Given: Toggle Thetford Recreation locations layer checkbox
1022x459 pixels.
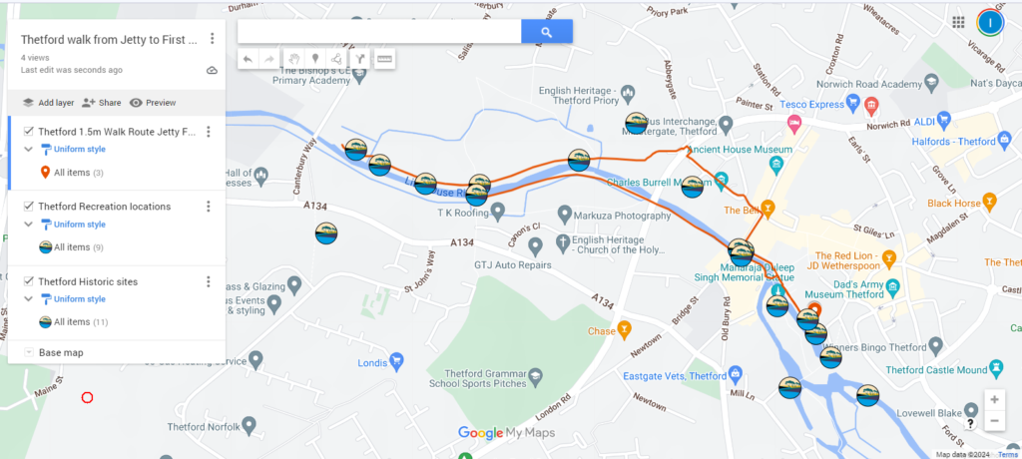Looking at the screenshot, I should click(29, 207).
